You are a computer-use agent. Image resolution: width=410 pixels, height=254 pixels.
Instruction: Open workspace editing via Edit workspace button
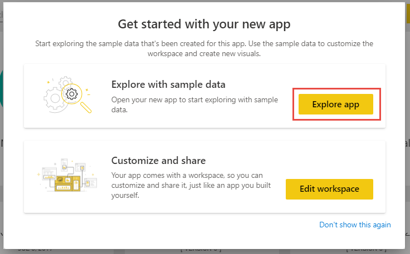329,189
